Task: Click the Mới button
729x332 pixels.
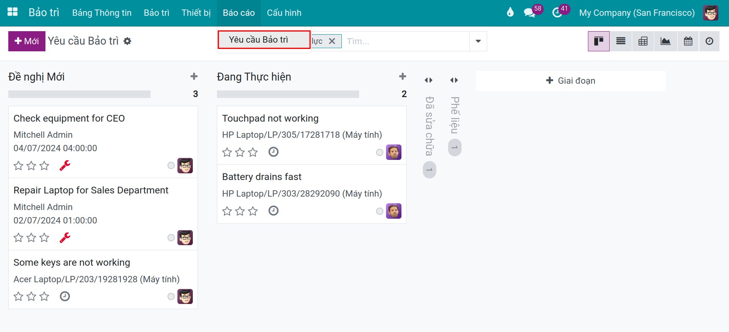Action: pos(27,41)
